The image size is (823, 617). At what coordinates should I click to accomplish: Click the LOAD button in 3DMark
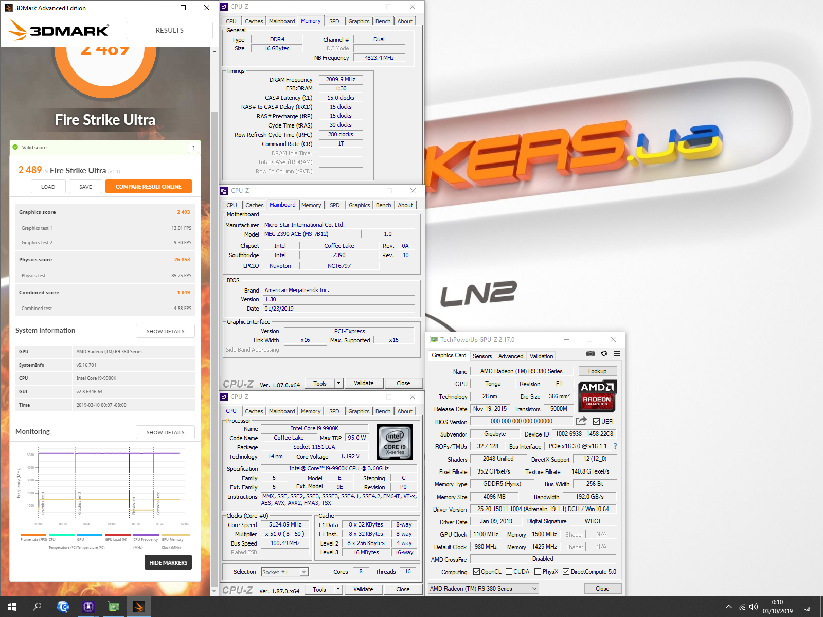click(x=48, y=187)
